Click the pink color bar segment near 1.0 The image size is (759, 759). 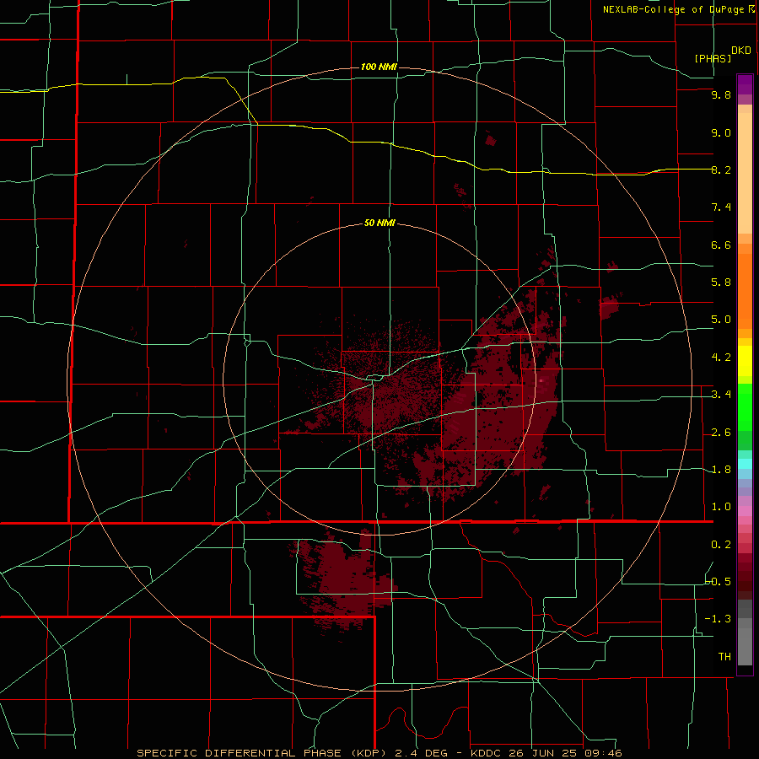[745, 511]
